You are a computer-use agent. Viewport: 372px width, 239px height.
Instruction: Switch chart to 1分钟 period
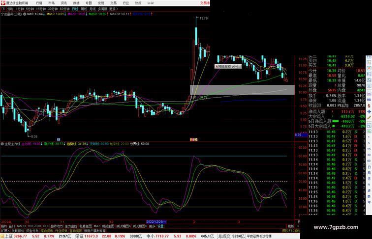tap(20, 9)
